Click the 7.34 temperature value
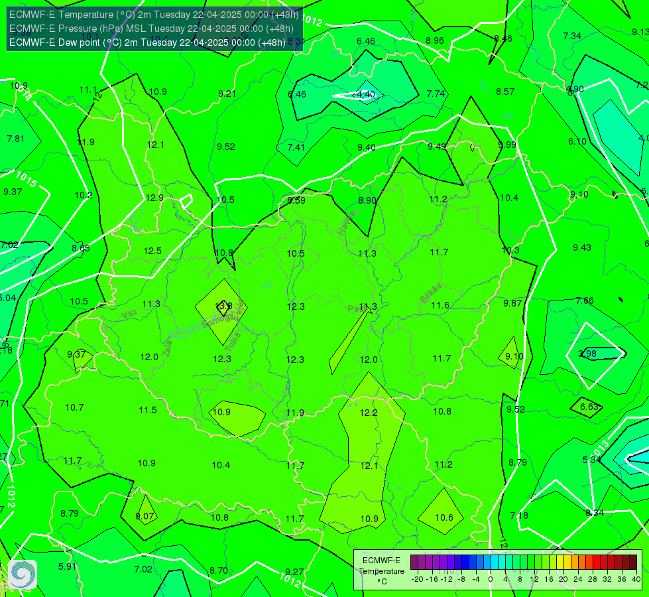The width and height of the screenshot is (649, 597). [x=572, y=36]
